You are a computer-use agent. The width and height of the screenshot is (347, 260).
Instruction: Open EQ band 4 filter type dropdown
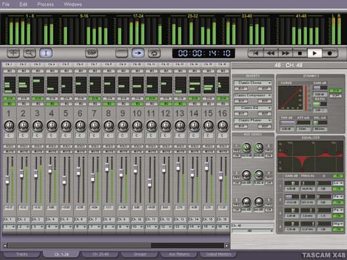(x=338, y=224)
